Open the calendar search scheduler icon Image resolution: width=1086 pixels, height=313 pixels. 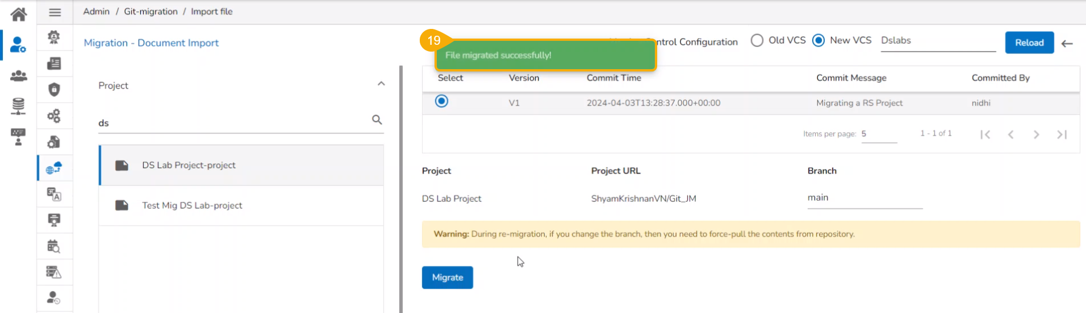coord(54,246)
